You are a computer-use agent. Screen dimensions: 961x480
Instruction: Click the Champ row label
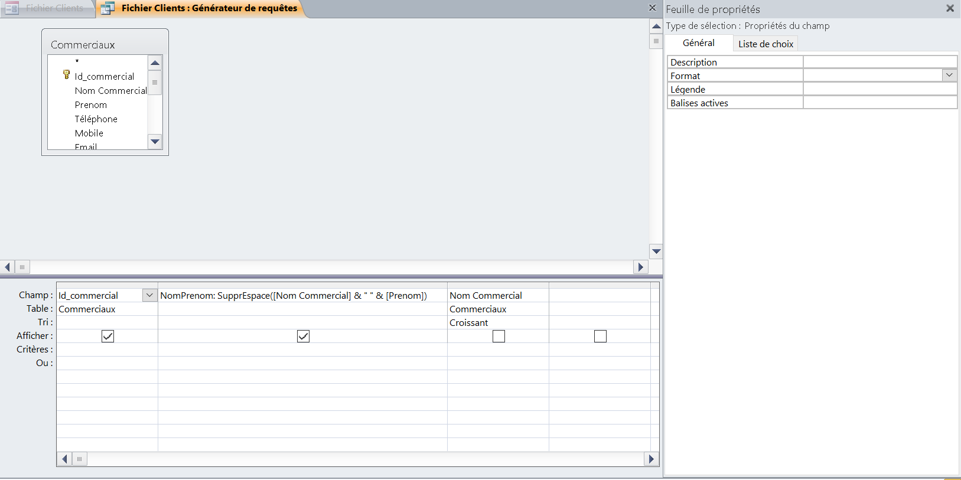tap(35, 295)
